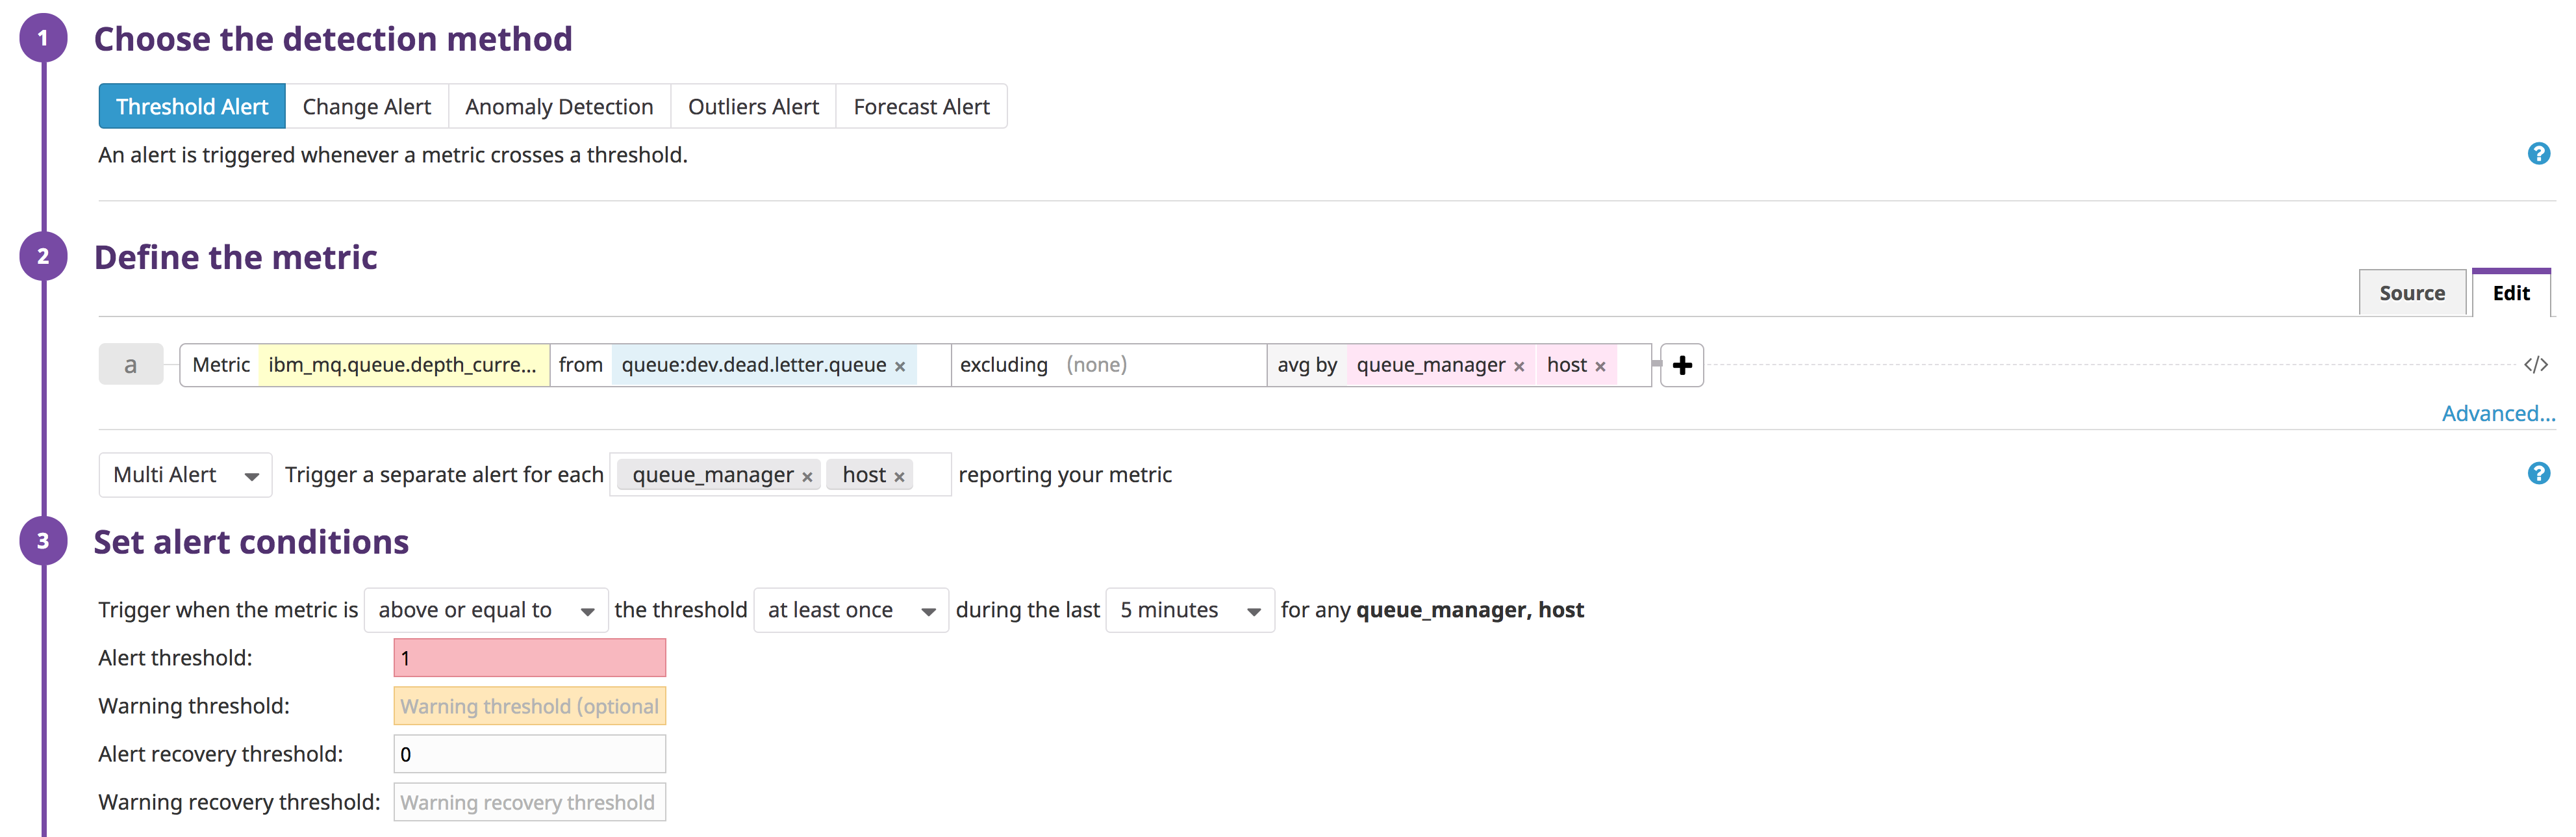Switch to the Source tab
The height and width of the screenshot is (837, 2576).
point(2412,292)
